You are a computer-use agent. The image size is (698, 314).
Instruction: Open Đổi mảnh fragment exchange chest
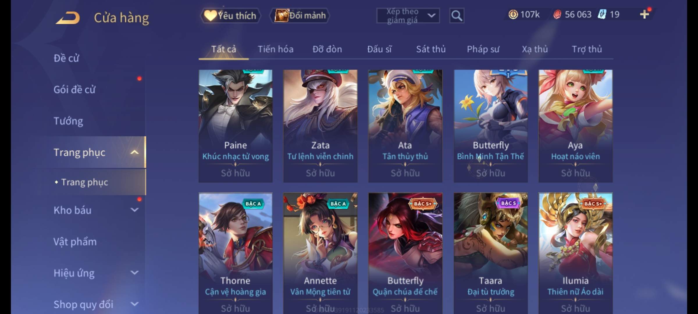point(300,15)
